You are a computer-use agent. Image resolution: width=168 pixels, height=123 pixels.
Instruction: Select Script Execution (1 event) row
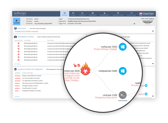pyautogui.click(x=29, y=88)
